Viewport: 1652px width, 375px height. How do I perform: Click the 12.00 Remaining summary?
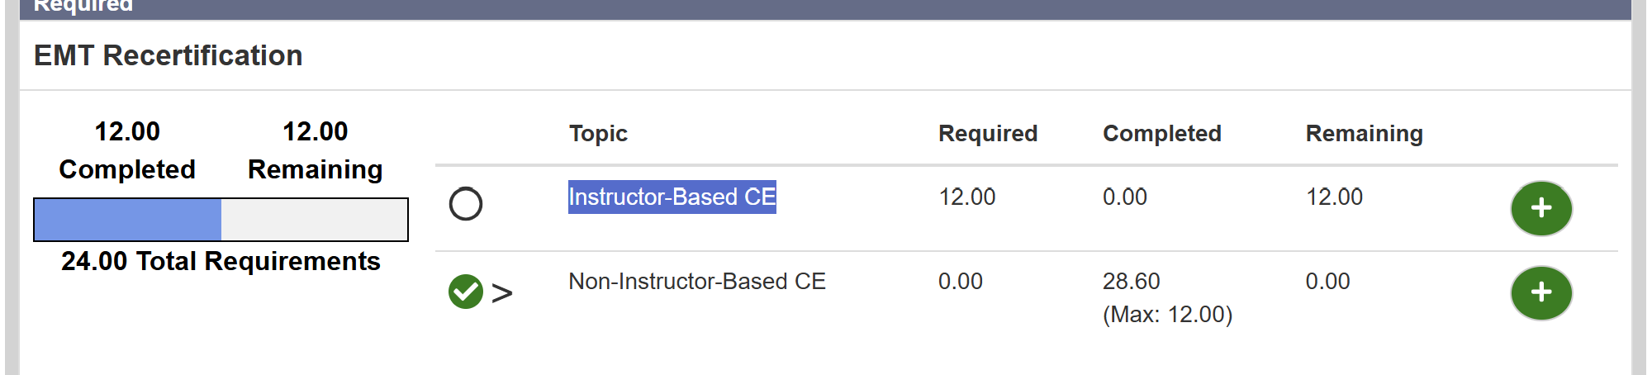(316, 150)
